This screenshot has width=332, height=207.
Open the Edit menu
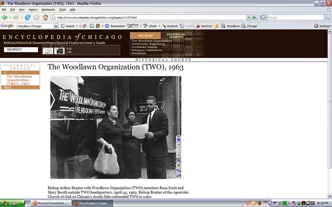click(12, 9)
